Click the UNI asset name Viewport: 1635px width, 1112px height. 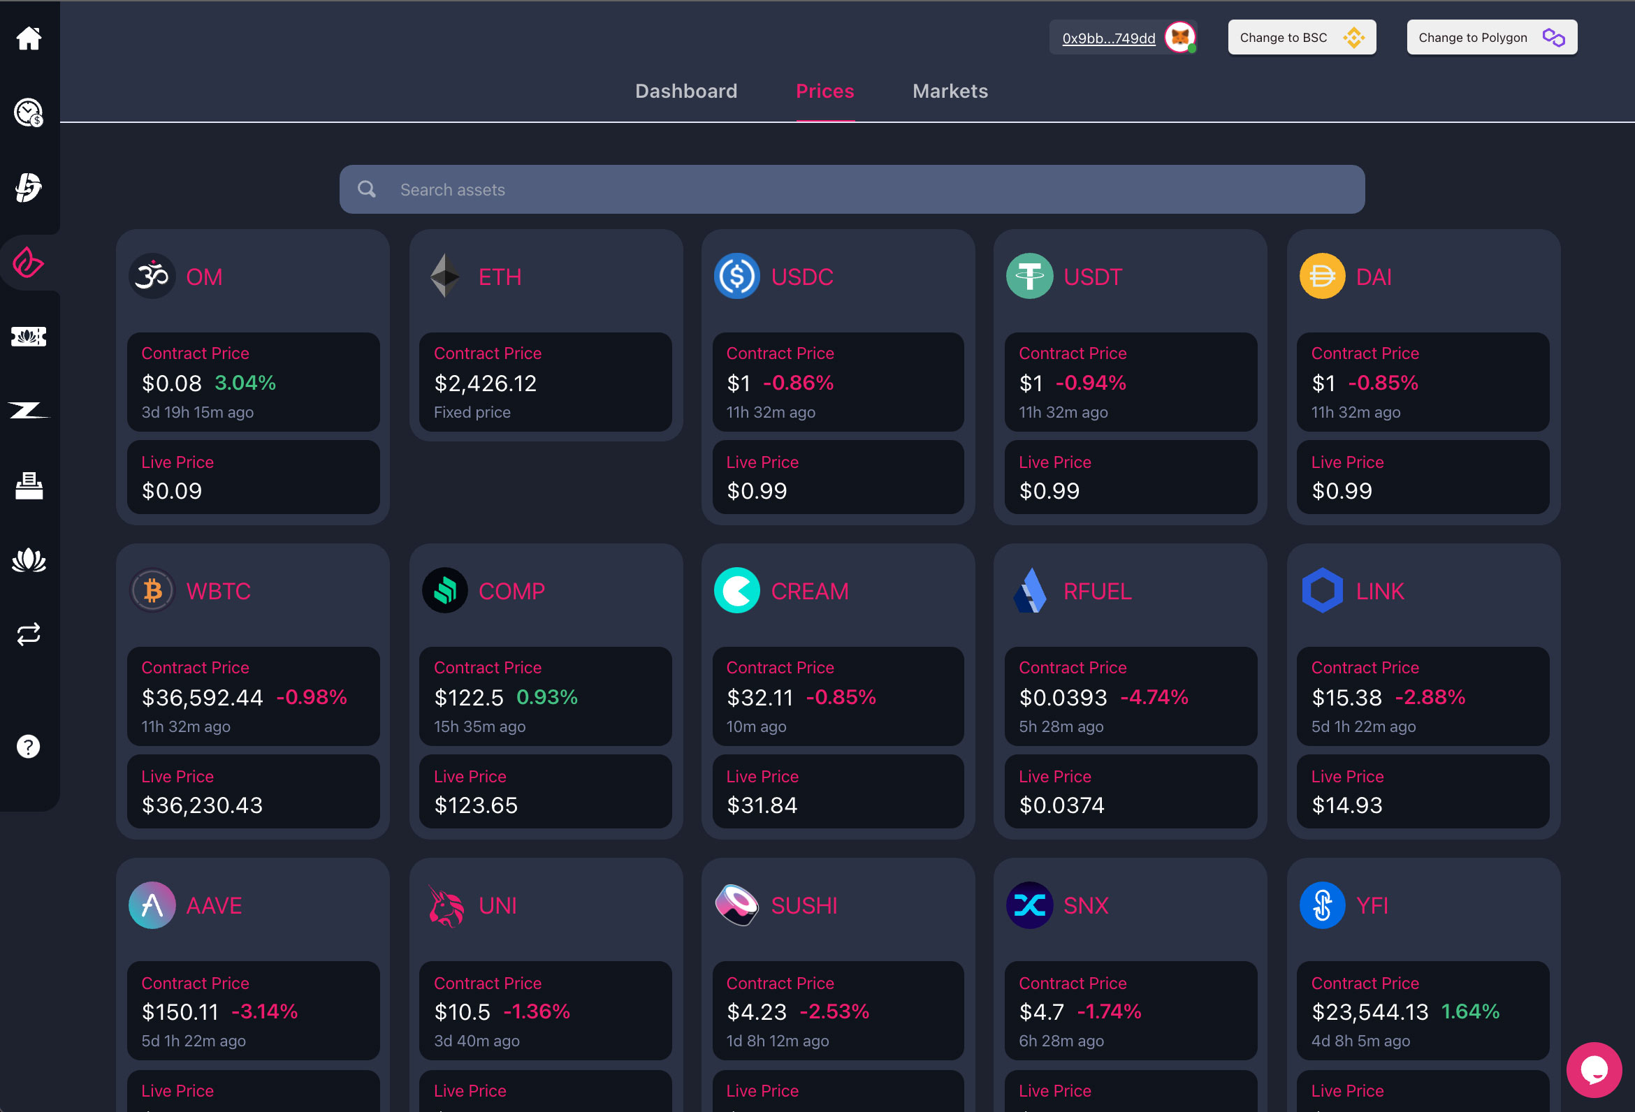pyautogui.click(x=497, y=906)
